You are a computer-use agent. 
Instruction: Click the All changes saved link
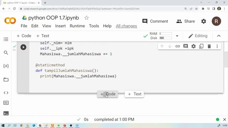[x=126, y=26]
